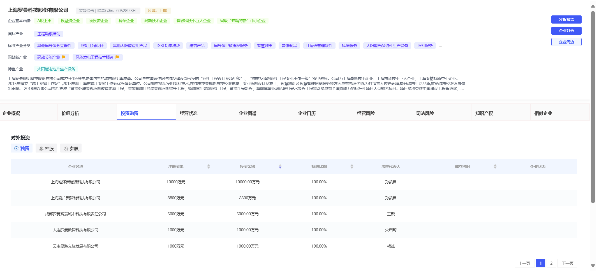Click the 被投资企业 tag
The image size is (599, 277).
99,21
